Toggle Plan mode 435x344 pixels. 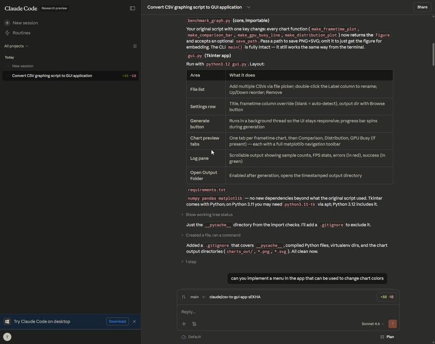(x=387, y=337)
